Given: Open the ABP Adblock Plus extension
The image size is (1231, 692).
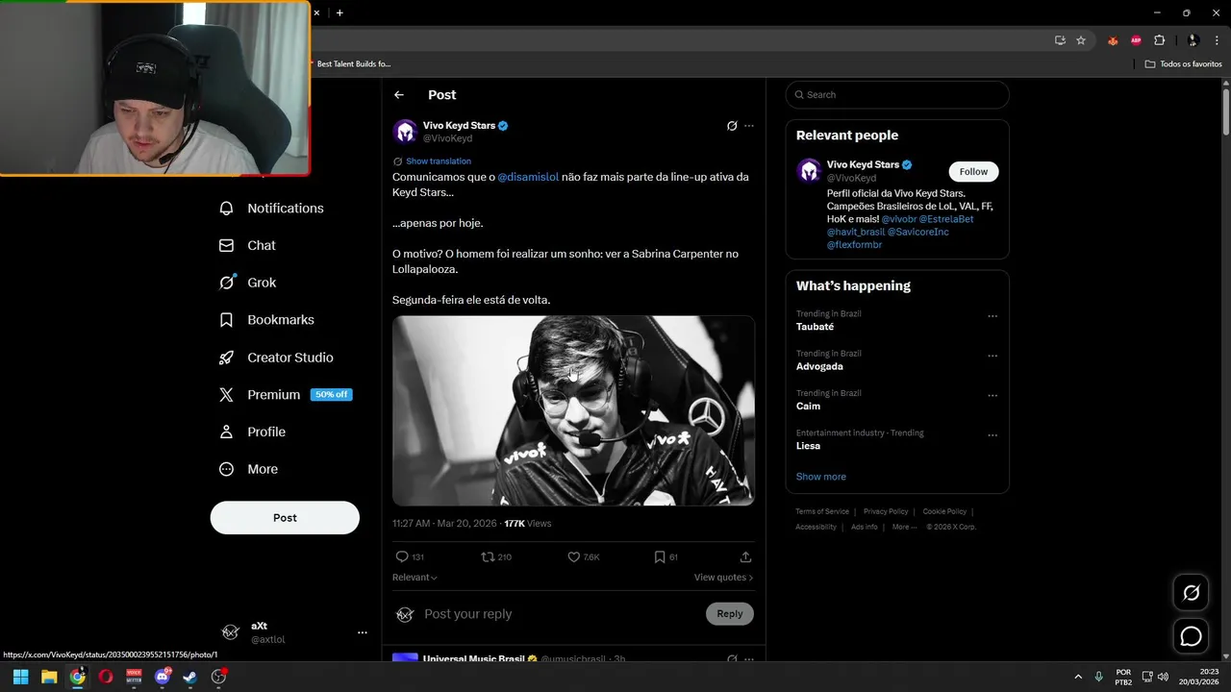Looking at the screenshot, I should (1136, 40).
